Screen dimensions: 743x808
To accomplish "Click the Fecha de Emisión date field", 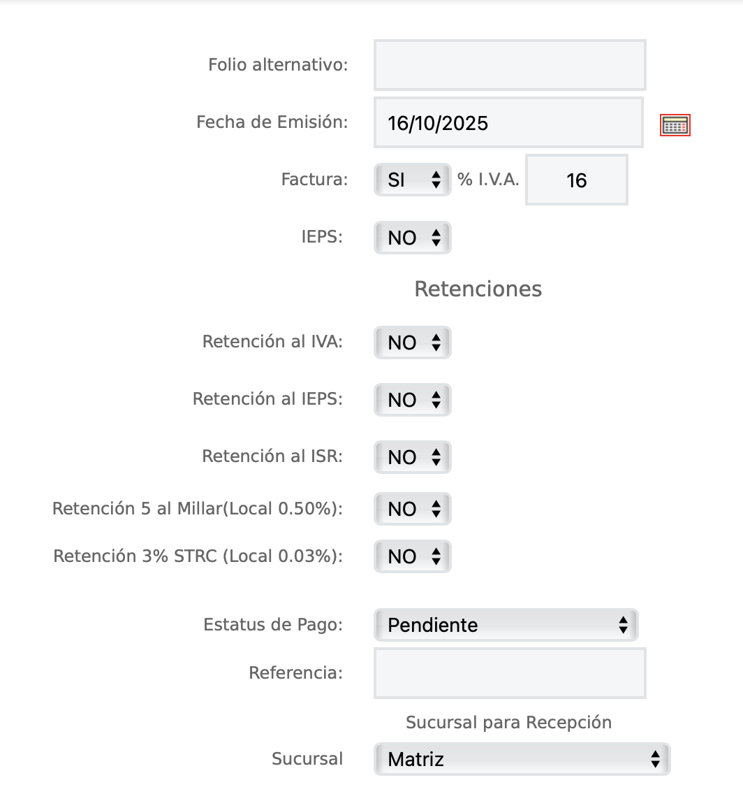I will pos(508,123).
